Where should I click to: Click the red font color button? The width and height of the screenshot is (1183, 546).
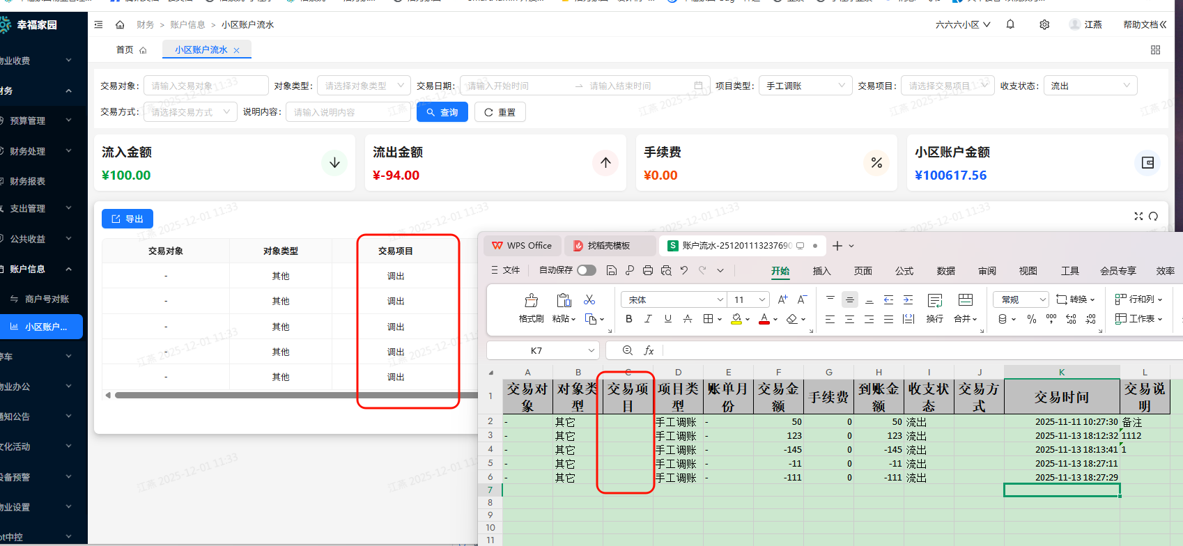tap(764, 319)
